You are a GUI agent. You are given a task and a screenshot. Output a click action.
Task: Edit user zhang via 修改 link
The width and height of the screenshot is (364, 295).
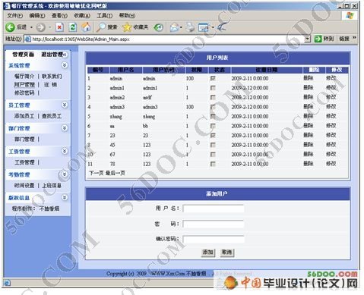331,116
